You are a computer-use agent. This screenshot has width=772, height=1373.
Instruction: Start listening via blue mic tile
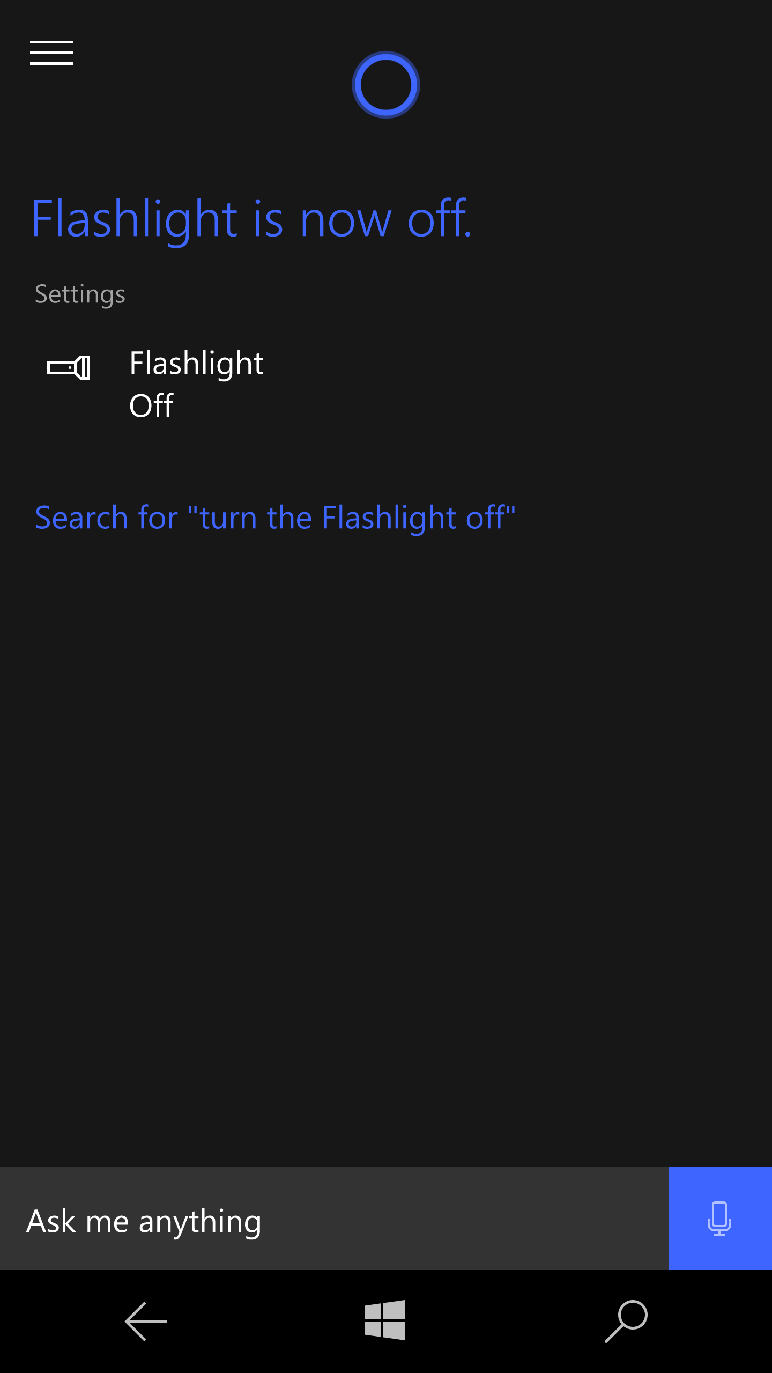(720, 1218)
